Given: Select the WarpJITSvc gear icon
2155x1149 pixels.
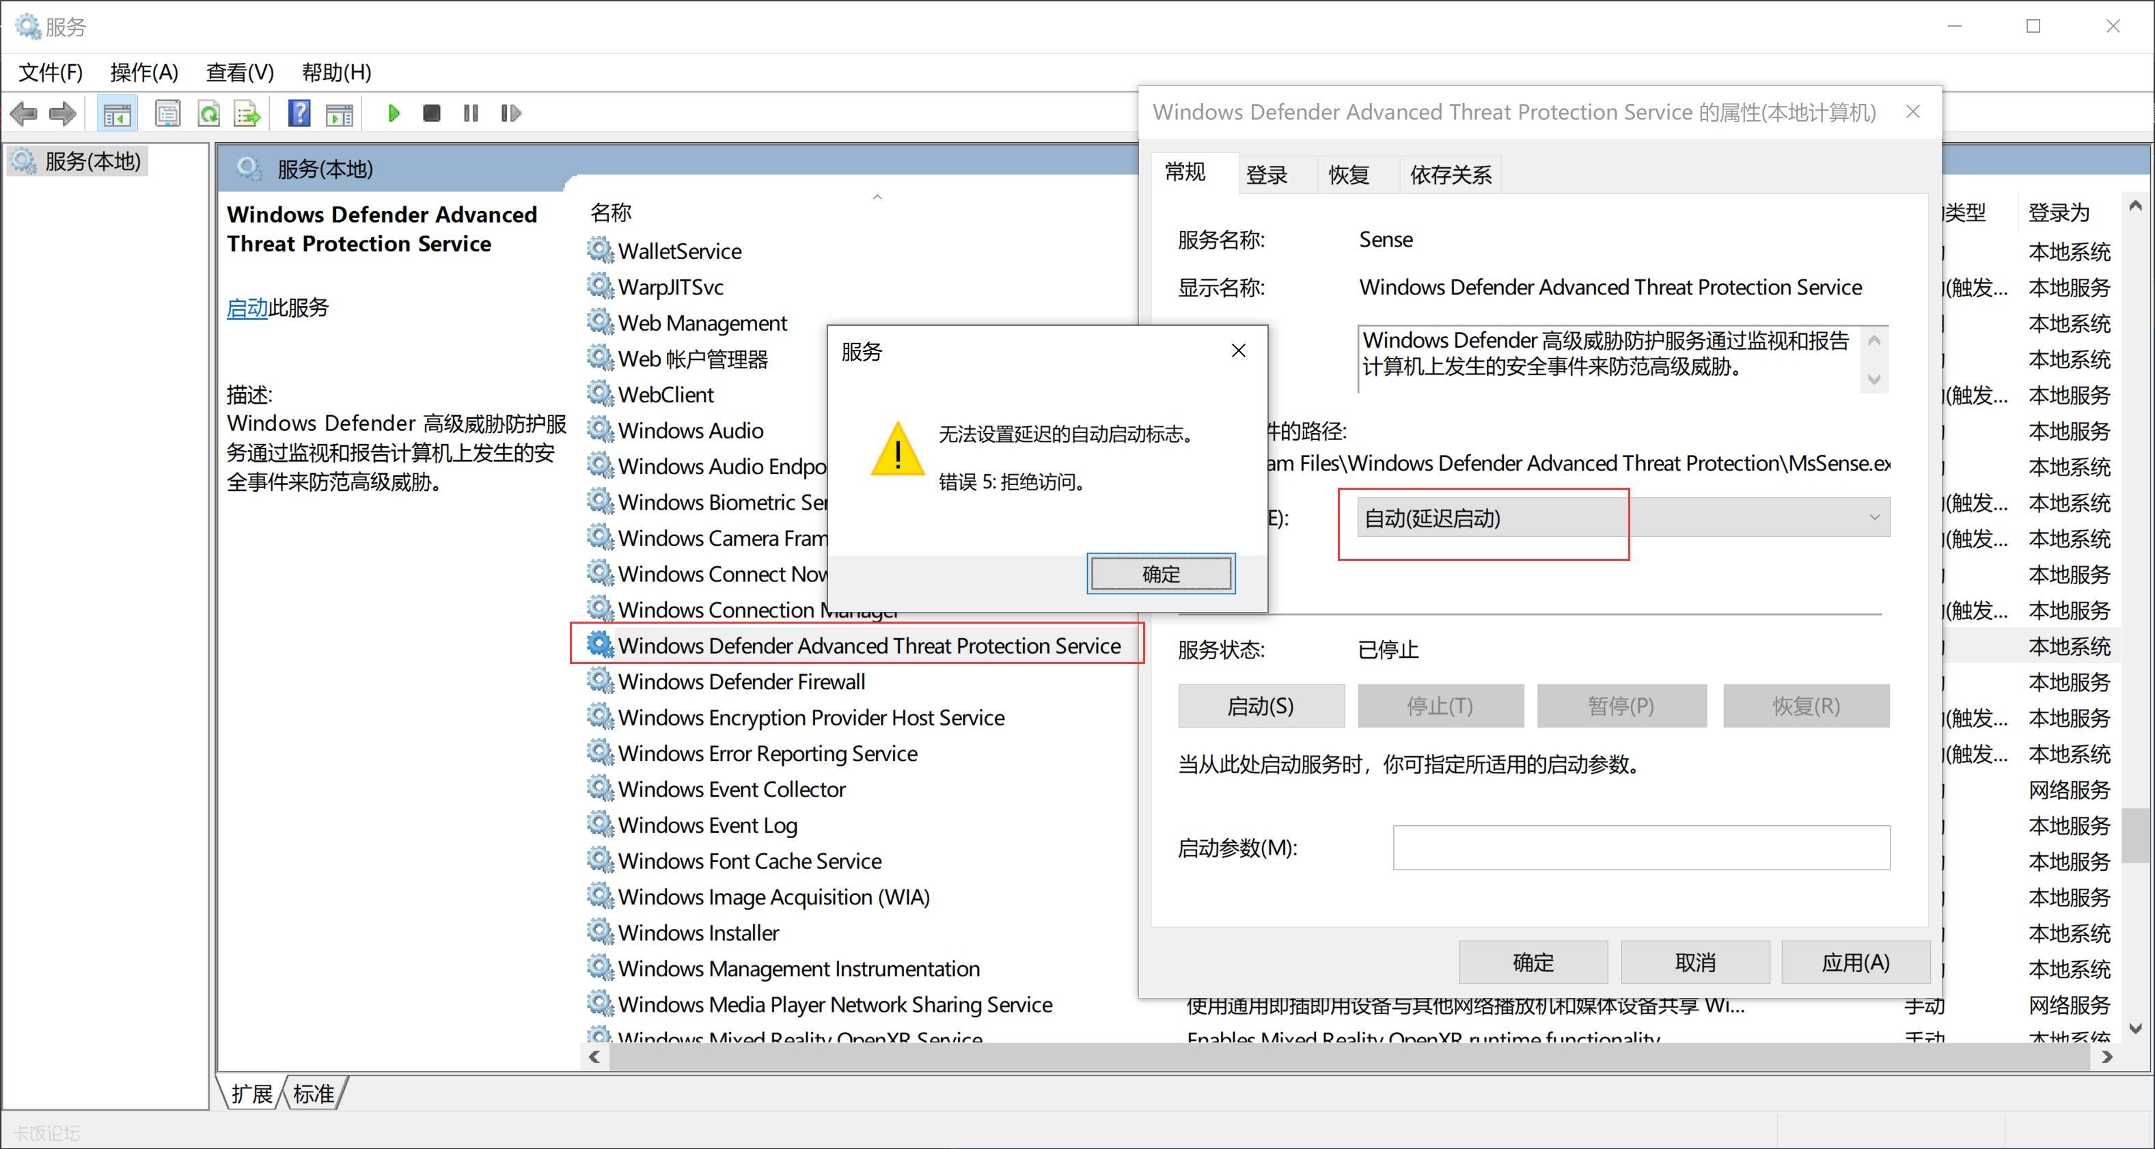Looking at the screenshot, I should 600,285.
